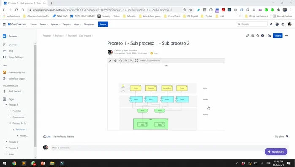Open draw.io diagram settings gear

point(116,61)
